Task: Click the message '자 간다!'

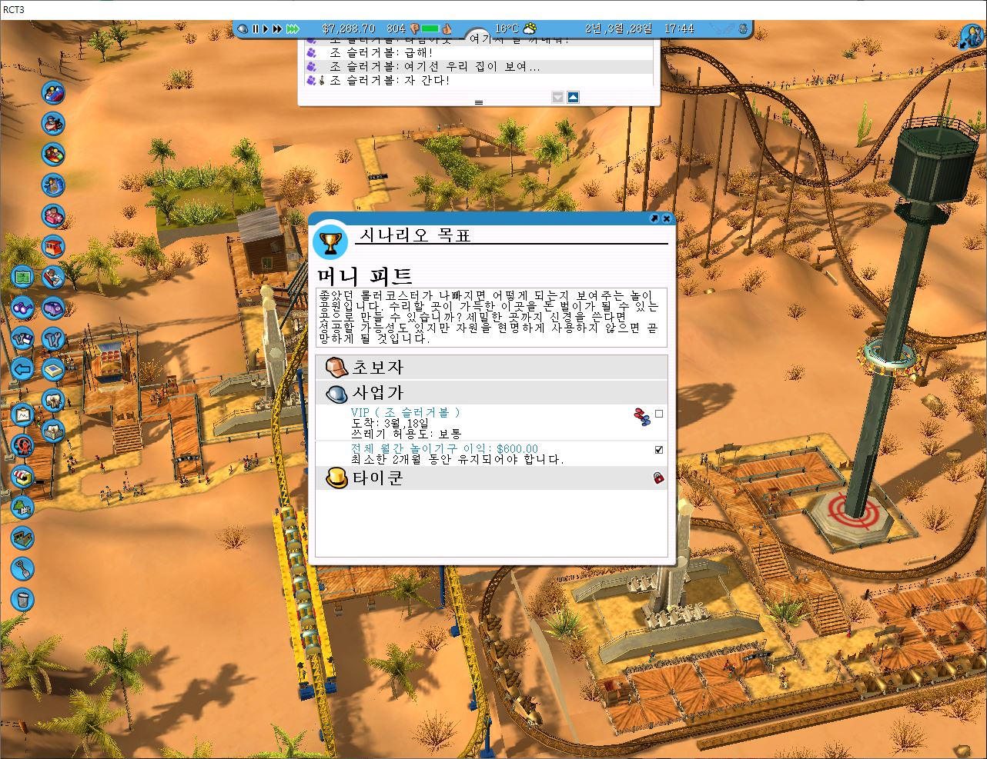Action: pyautogui.click(x=426, y=81)
